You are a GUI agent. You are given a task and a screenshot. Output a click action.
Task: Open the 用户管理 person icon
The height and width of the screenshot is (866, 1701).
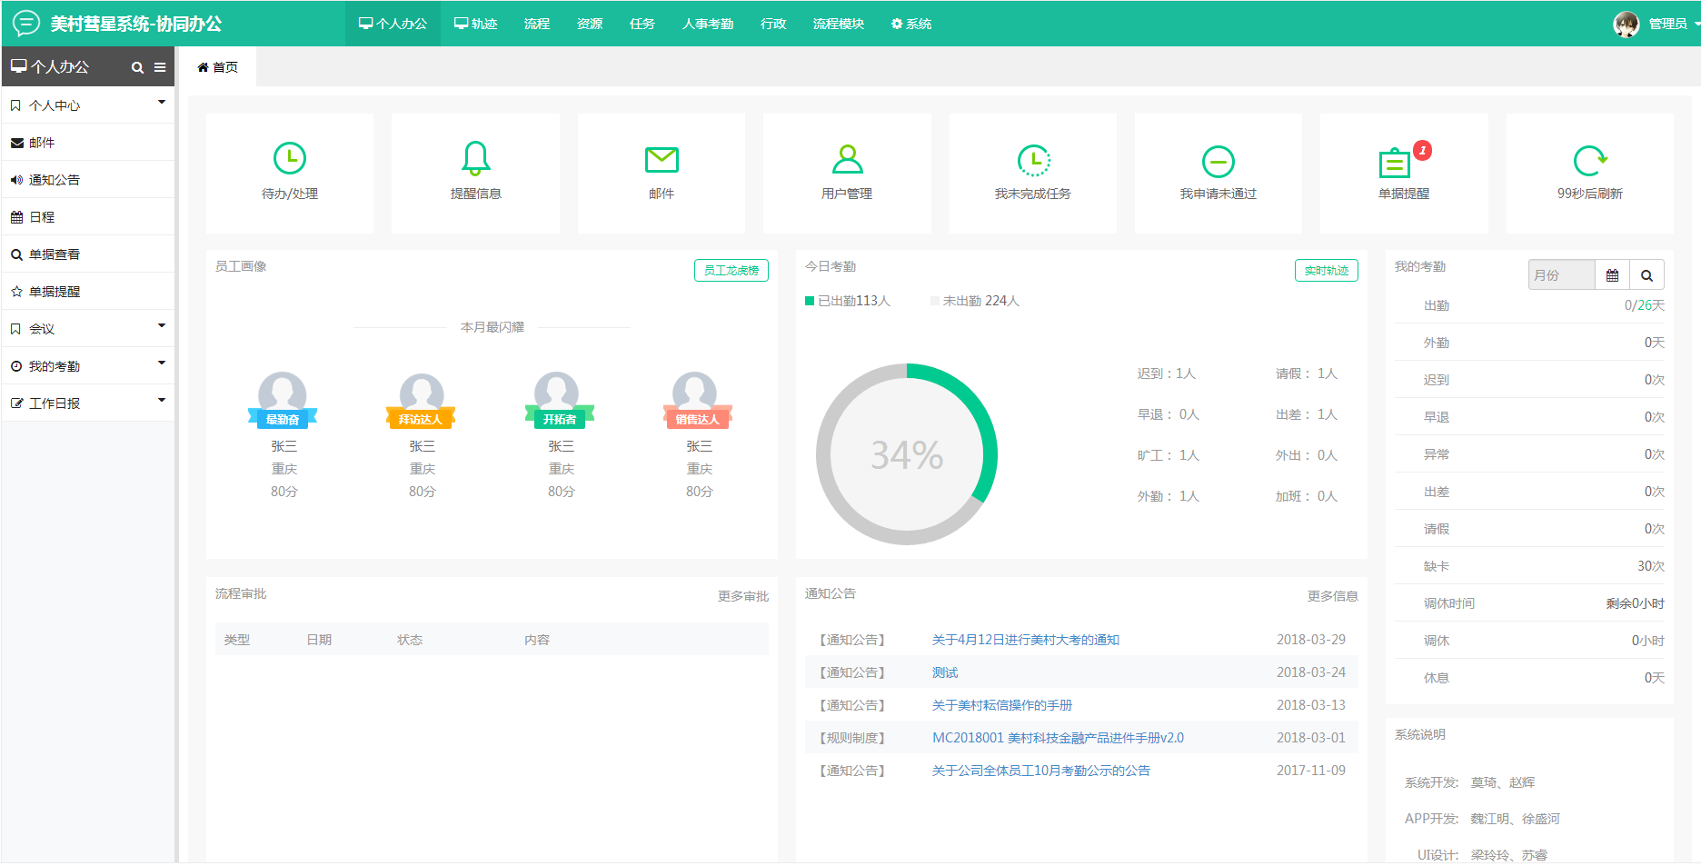[x=847, y=159]
